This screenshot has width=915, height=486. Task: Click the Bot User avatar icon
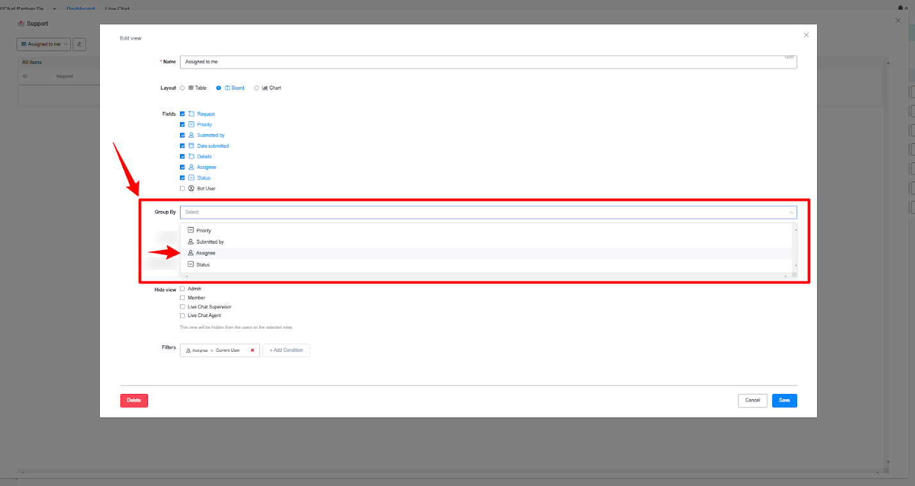pyautogui.click(x=191, y=189)
